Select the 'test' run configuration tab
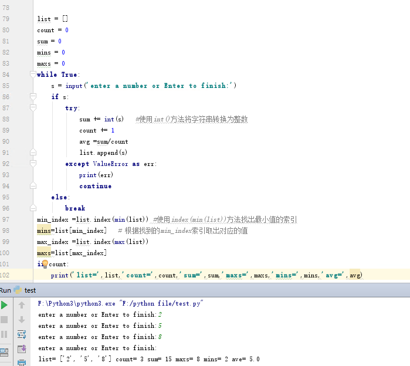Image resolution: width=410 pixels, height=366 pixels. coord(30,290)
